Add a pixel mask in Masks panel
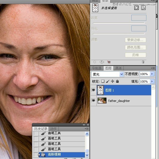This screenshot has height=159, width=159. point(136,8)
